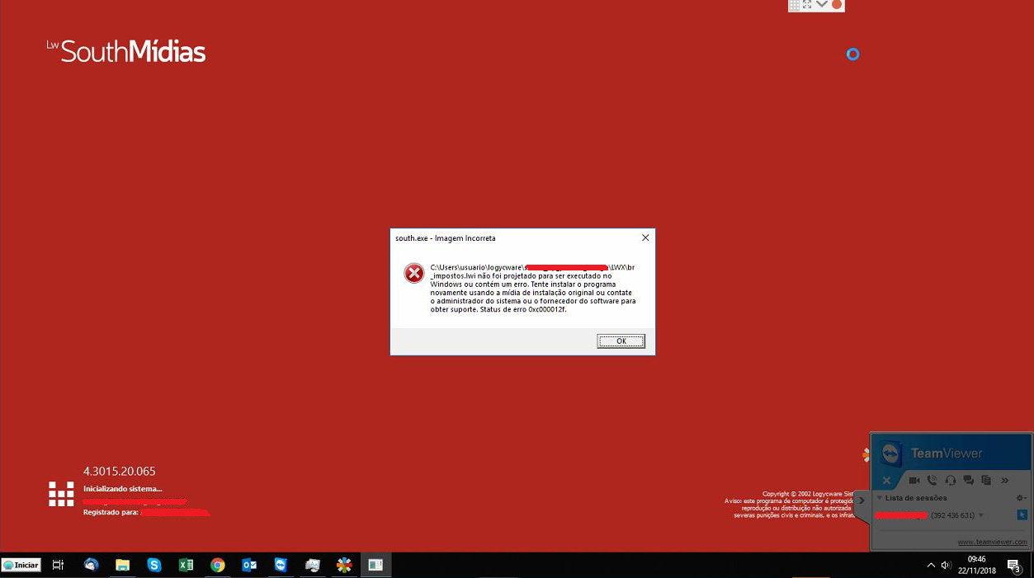The image size is (1034, 578).
Task: Click the Iniciar start button
Action: [21, 565]
